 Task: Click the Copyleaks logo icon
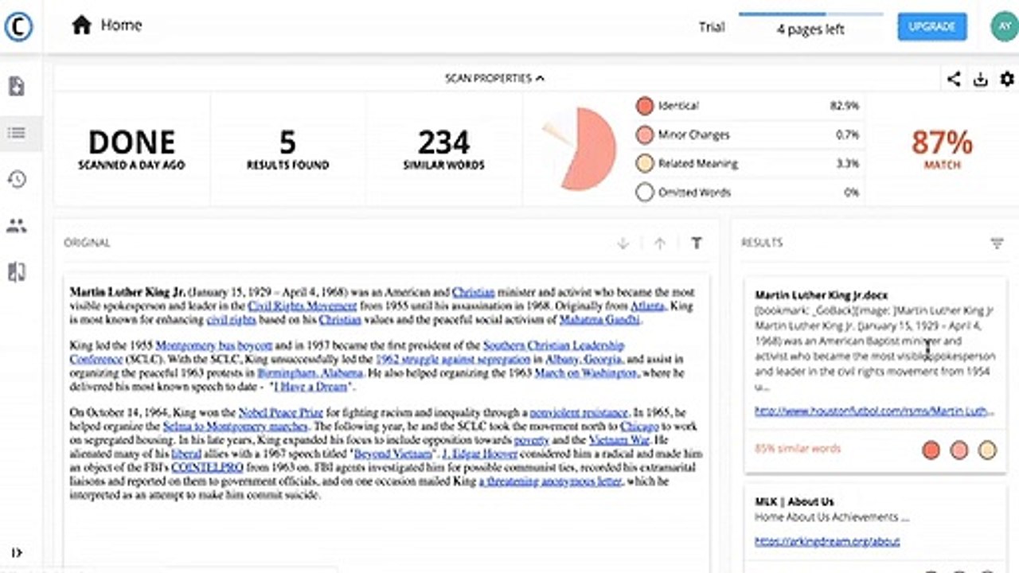[18, 26]
